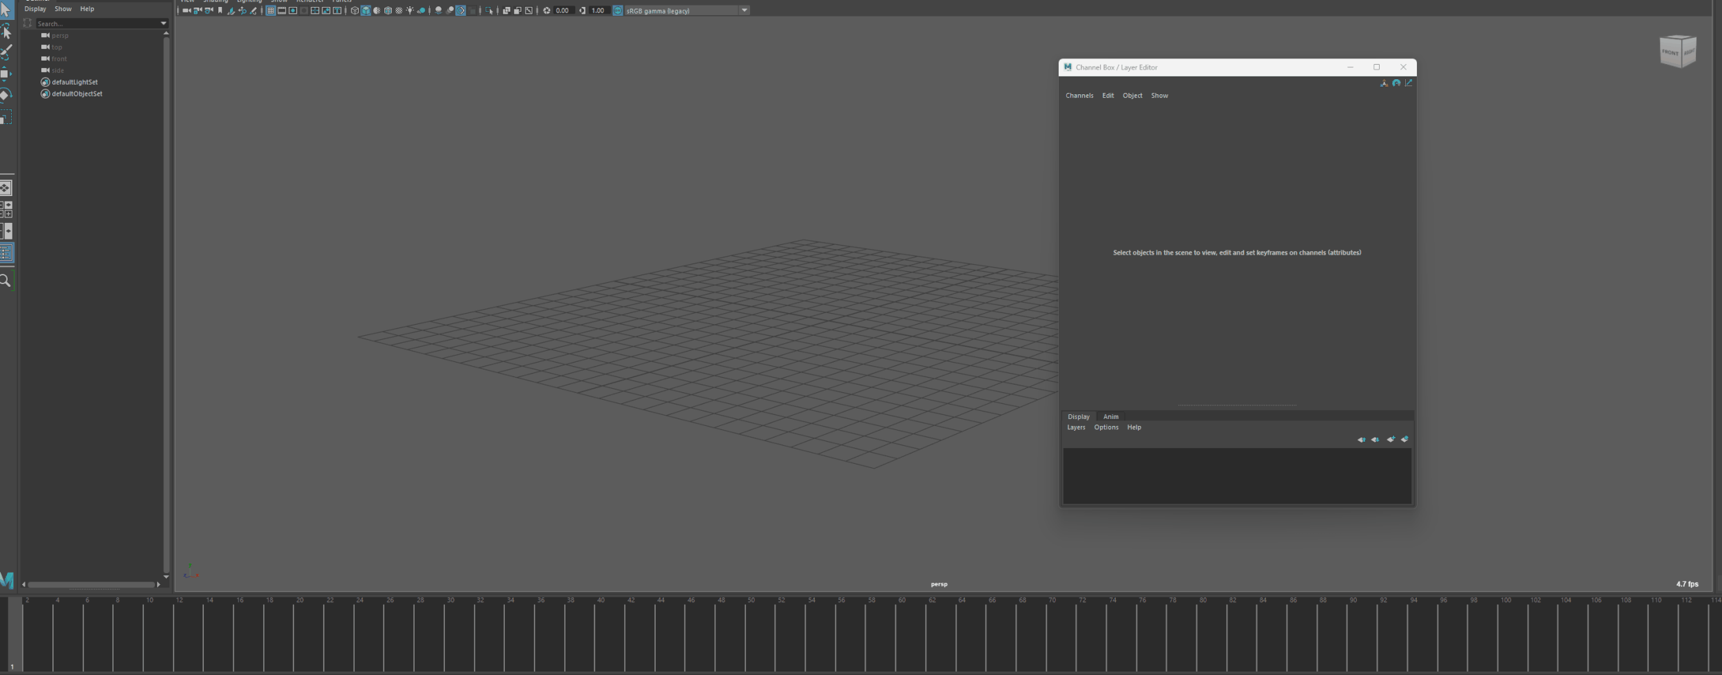Toggle the Field Chart display
Viewport: 1722px width, 675px height.
tap(315, 10)
